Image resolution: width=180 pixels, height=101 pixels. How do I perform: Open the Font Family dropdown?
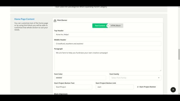pos(135,78)
